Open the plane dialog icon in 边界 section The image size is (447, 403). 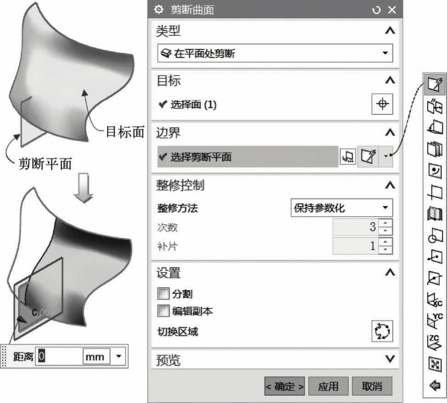coord(348,157)
